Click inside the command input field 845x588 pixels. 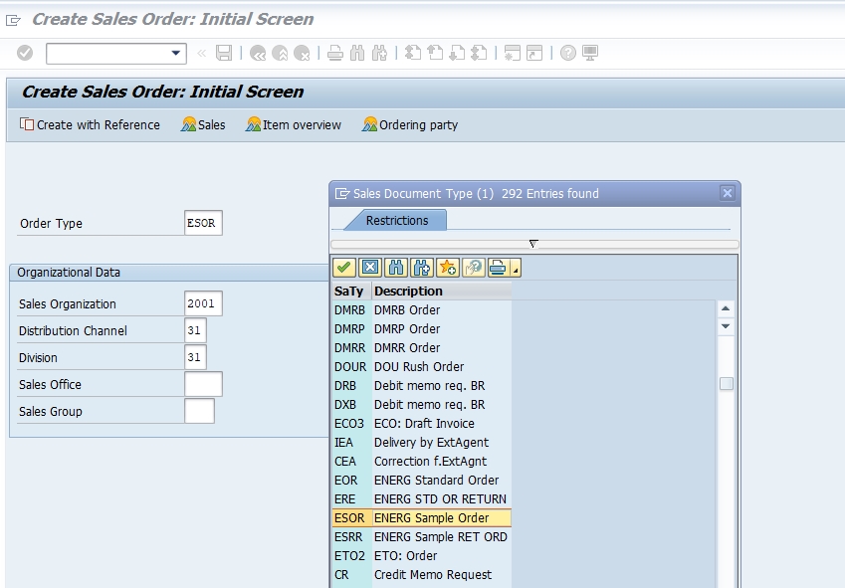(x=107, y=54)
